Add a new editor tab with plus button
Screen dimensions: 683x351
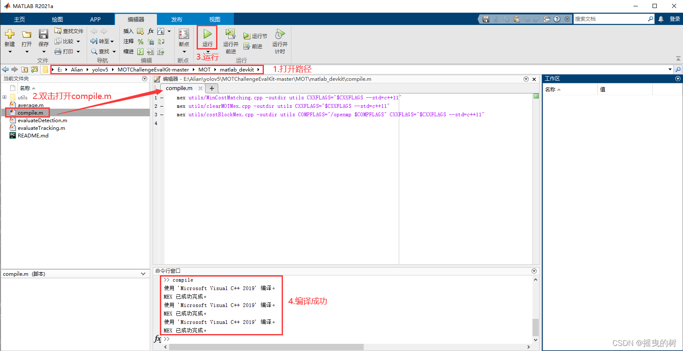pyautogui.click(x=212, y=88)
